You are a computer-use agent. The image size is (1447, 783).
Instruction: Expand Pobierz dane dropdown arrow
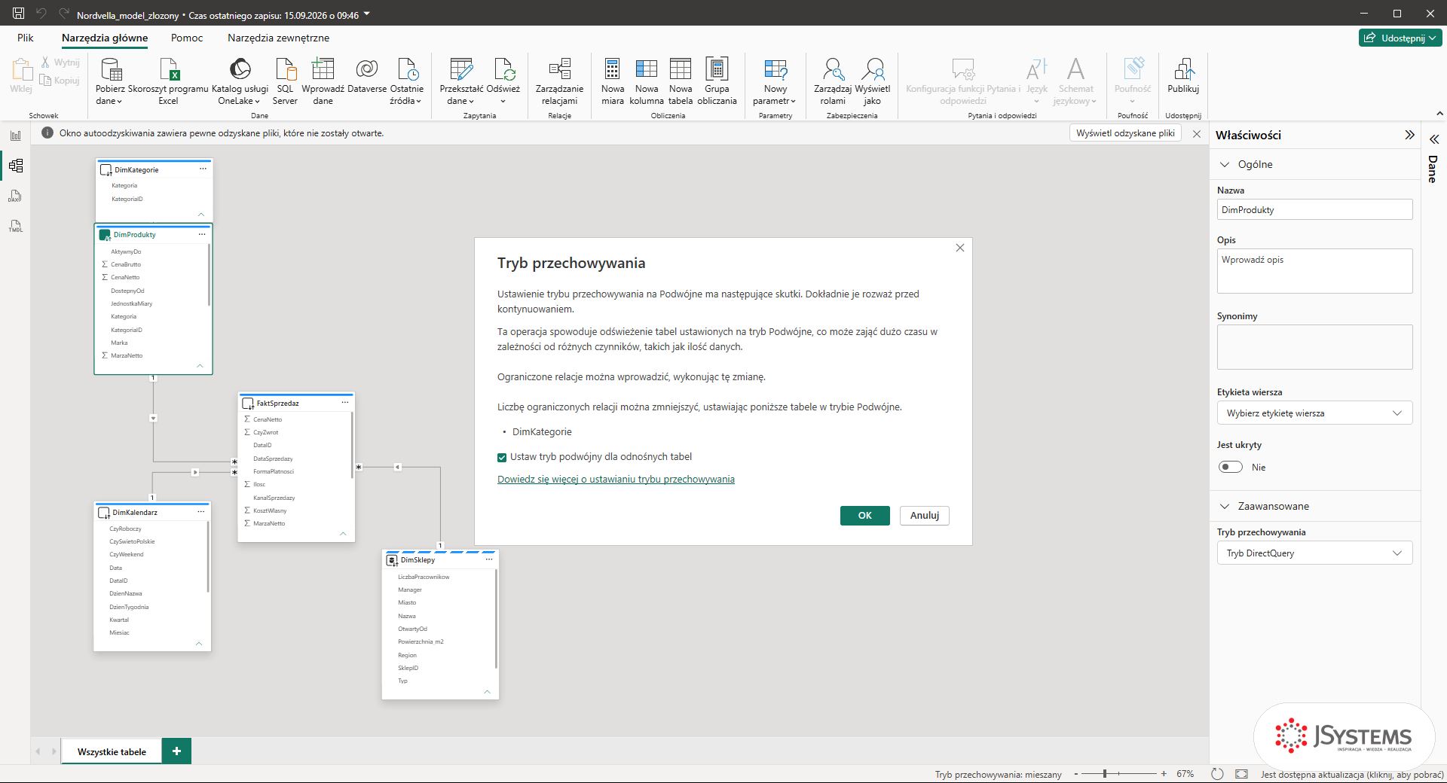(119, 101)
